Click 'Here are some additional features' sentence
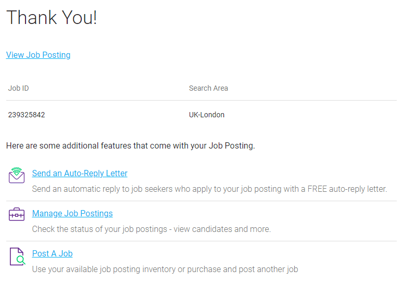The height and width of the screenshot is (282, 403). click(x=131, y=146)
